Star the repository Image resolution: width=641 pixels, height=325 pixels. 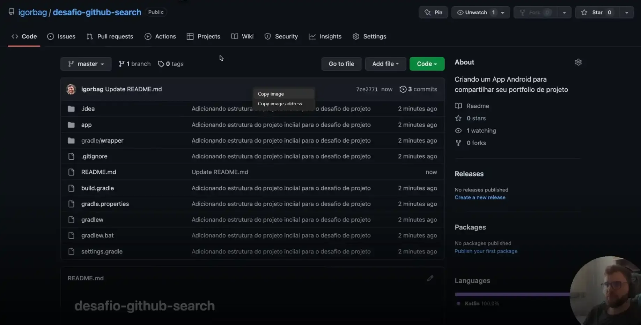pyautogui.click(x=597, y=12)
